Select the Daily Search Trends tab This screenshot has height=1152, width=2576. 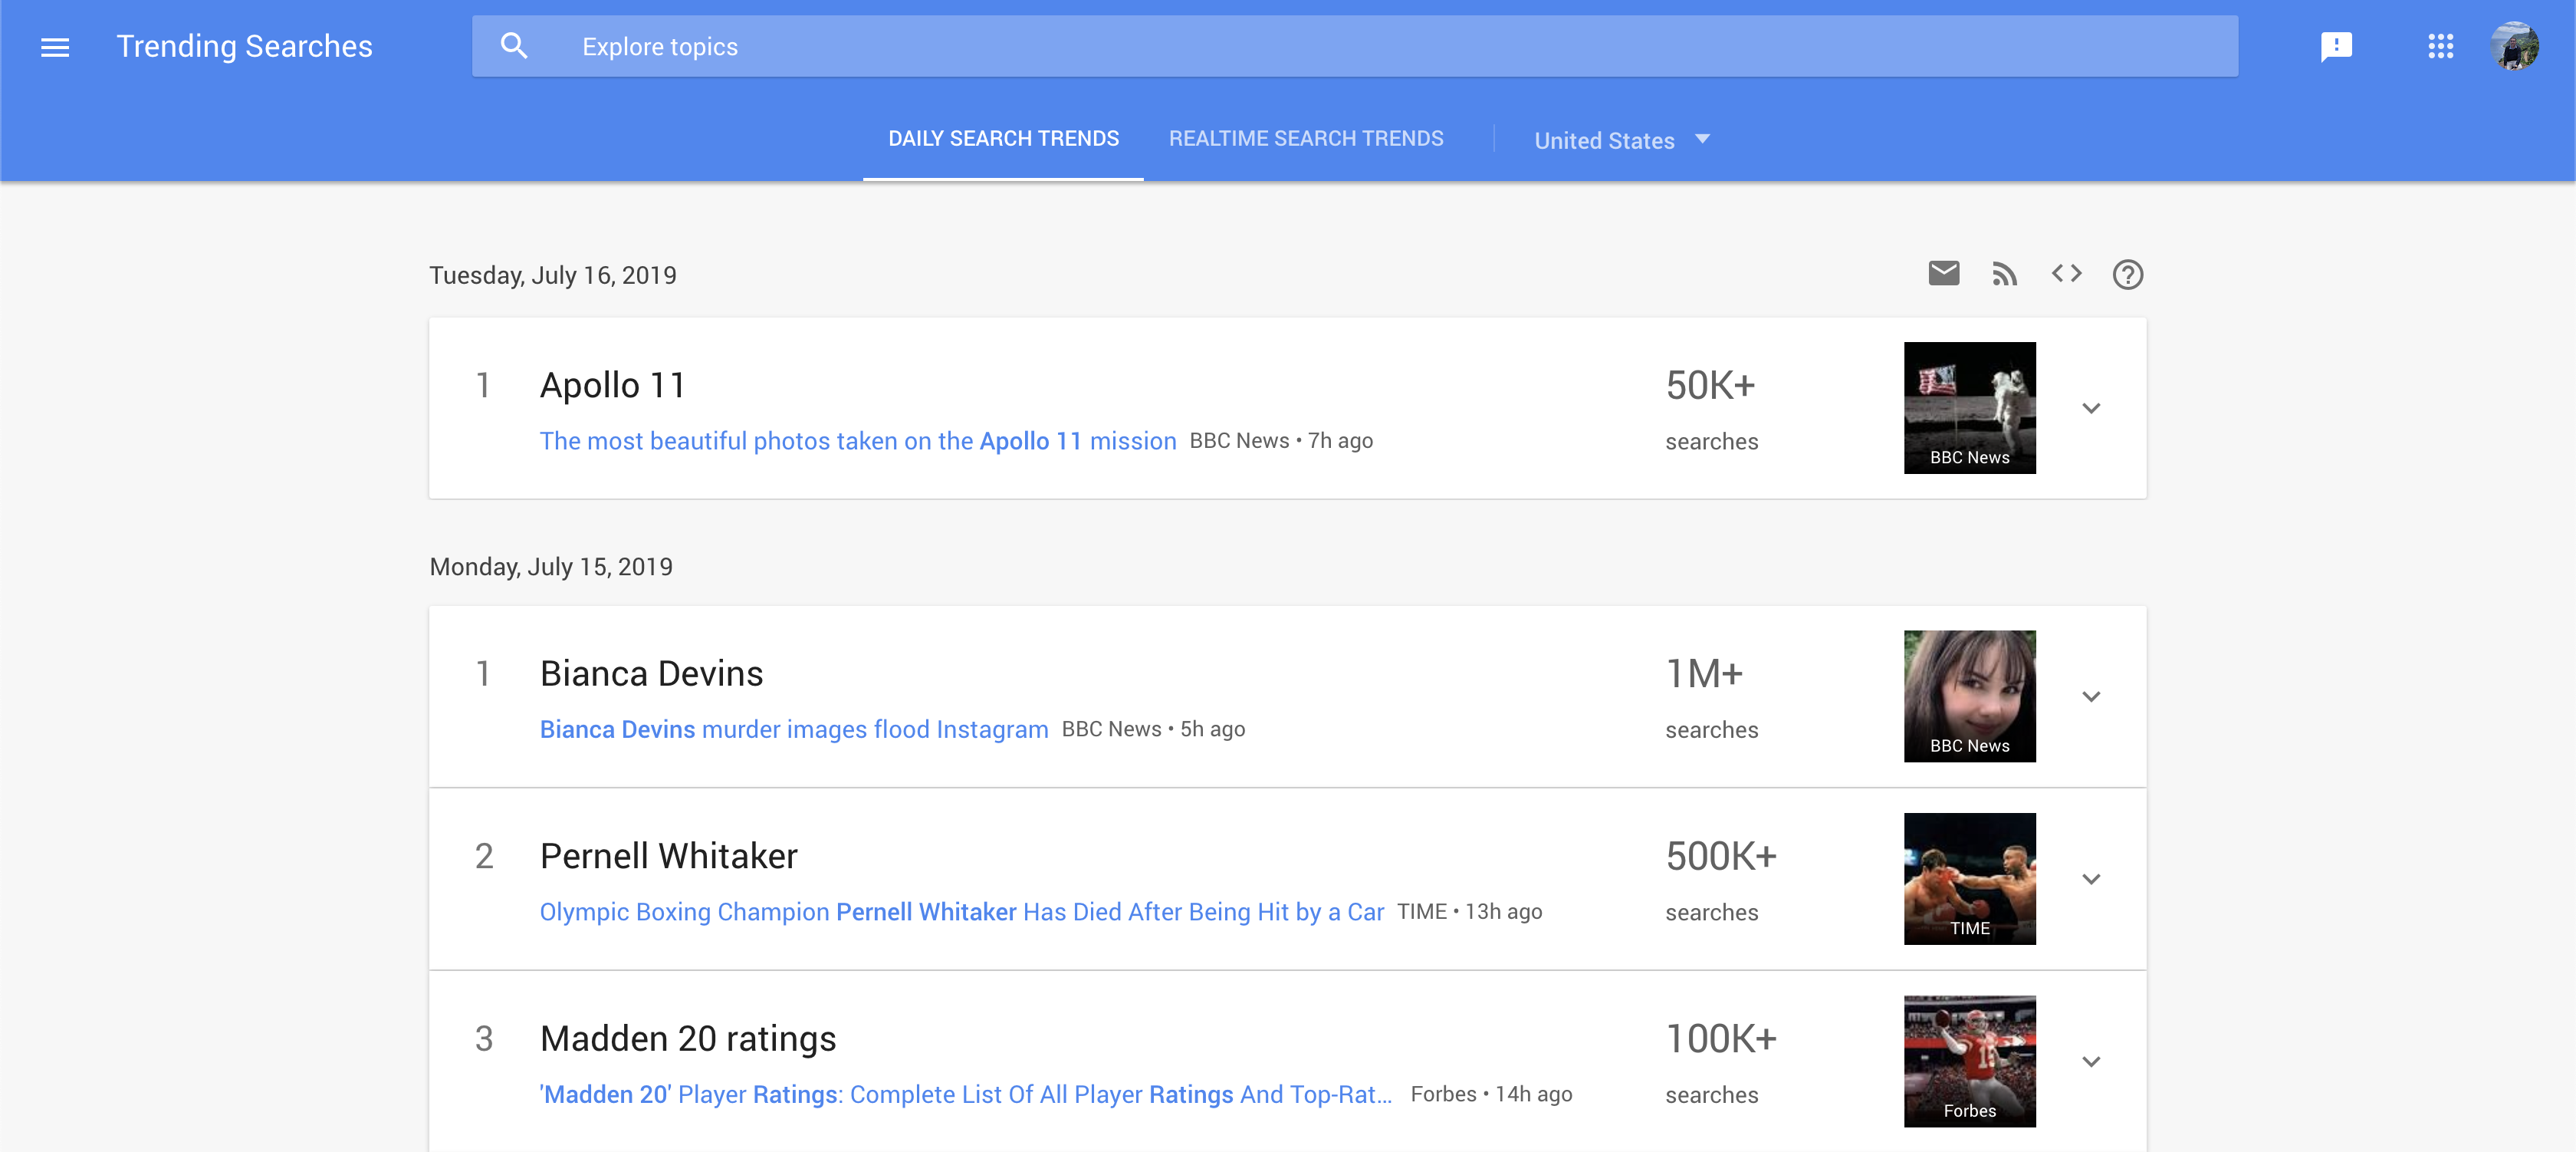tap(1003, 139)
